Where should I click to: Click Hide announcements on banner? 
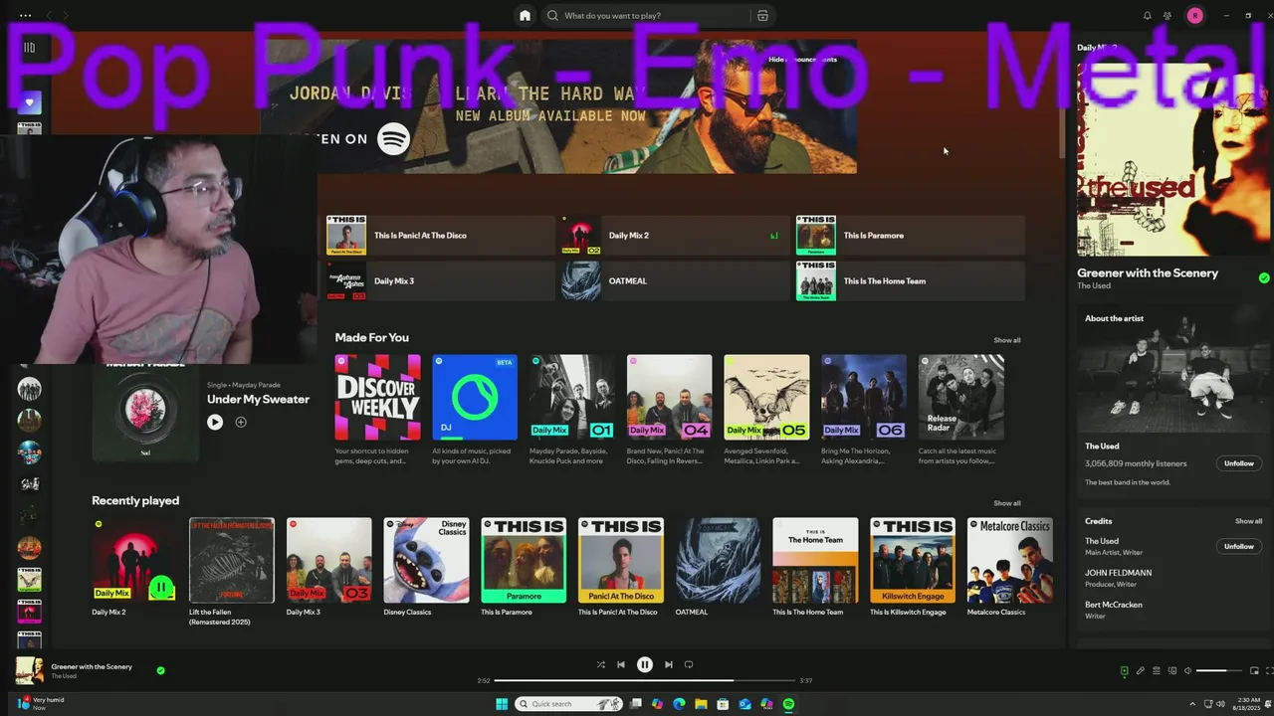point(802,60)
